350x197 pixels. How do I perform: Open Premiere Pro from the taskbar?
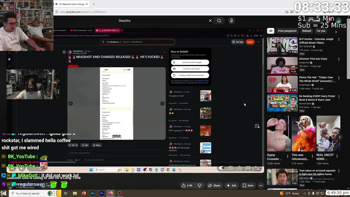[102, 193]
